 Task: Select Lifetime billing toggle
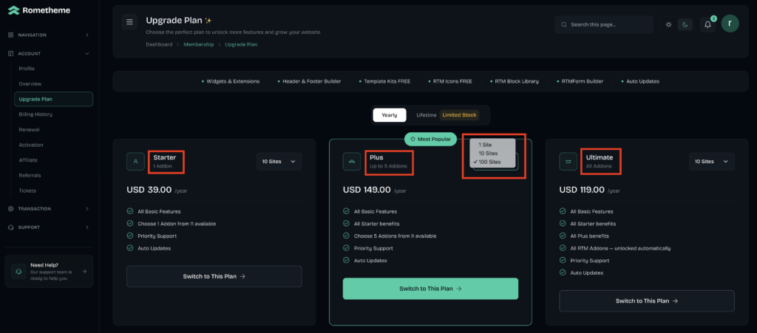click(427, 115)
